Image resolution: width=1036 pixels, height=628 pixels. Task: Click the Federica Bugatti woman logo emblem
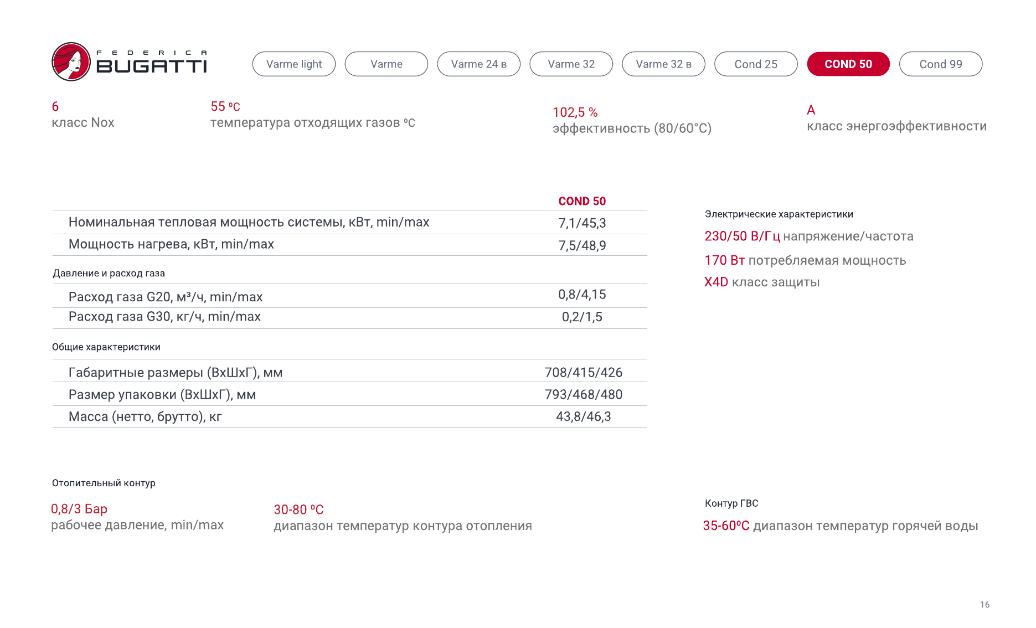(x=71, y=62)
